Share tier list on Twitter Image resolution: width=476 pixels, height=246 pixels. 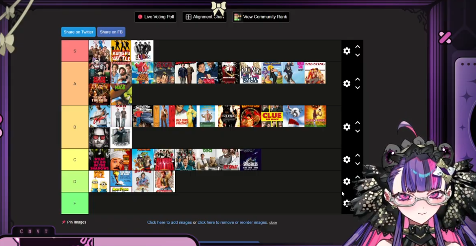tap(78, 32)
